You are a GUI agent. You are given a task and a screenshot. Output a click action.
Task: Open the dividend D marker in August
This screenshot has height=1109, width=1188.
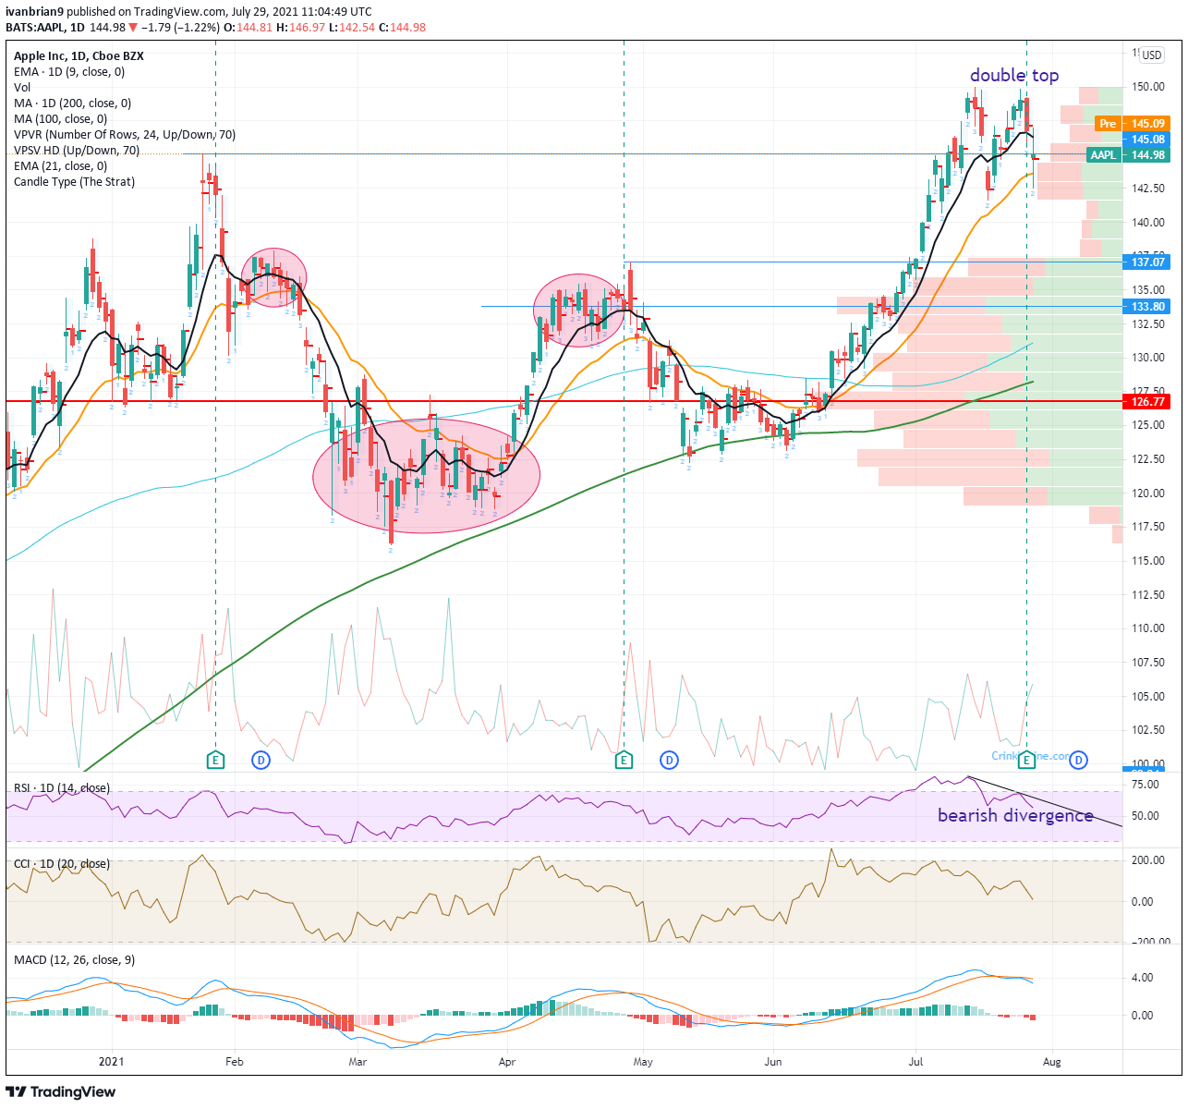coord(1078,761)
